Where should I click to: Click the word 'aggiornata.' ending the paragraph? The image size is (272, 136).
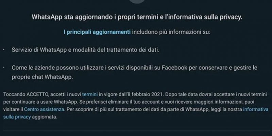(45, 117)
